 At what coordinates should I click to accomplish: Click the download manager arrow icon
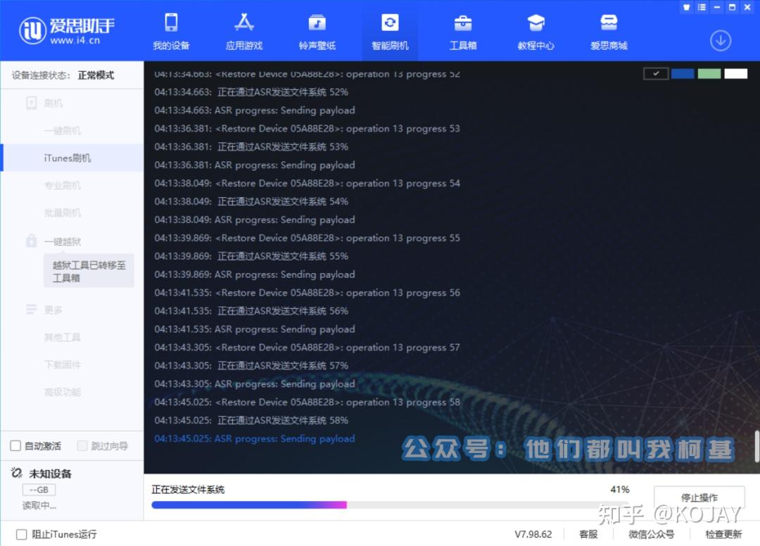721,41
